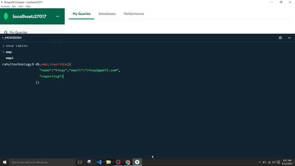This screenshot has height=166, width=295.
Task: Open the Connect menu
Action: point(5,6)
